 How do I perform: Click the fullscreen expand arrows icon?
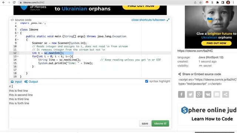[168, 20]
